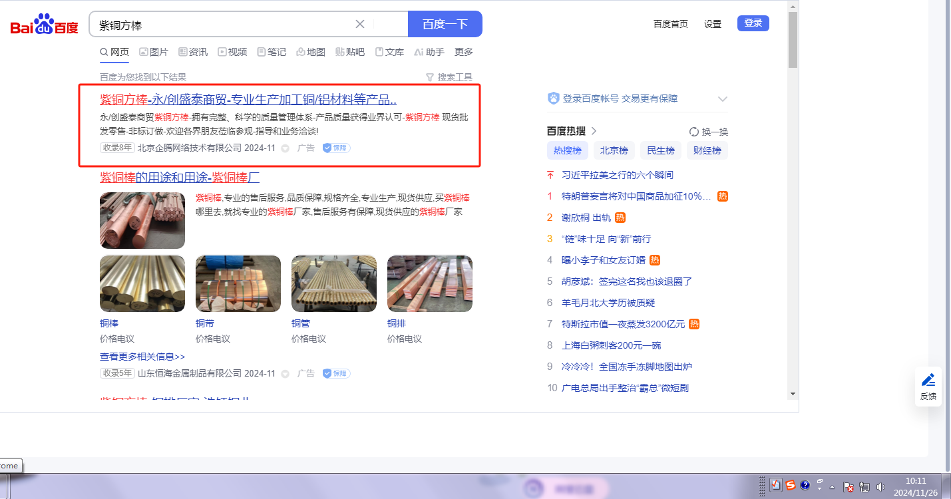Click 保障 badge on 山东恒海 ad
This screenshot has width=951, height=499.
pyautogui.click(x=337, y=373)
